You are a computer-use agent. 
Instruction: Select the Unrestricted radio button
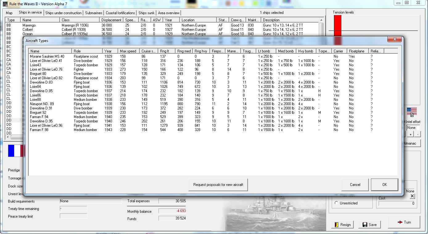[x=336, y=203]
